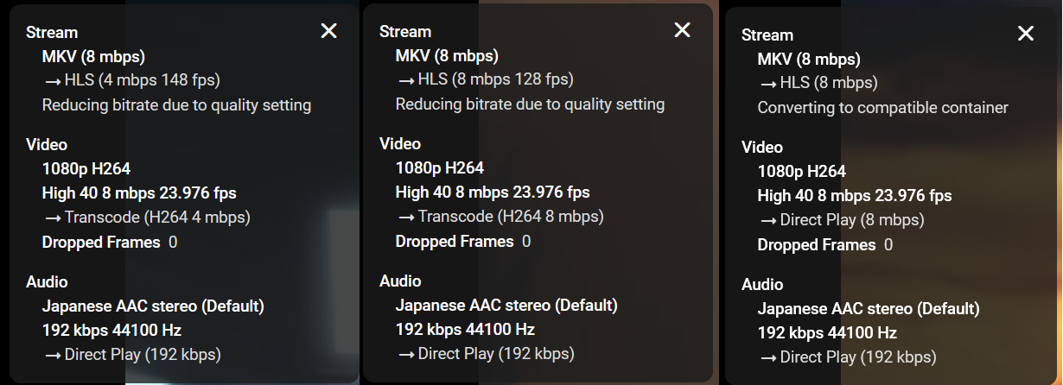Viewport: 1063px width, 385px height.
Task: Click the 'HLS (4 mbps 148 fps)' line
Action: (131, 80)
